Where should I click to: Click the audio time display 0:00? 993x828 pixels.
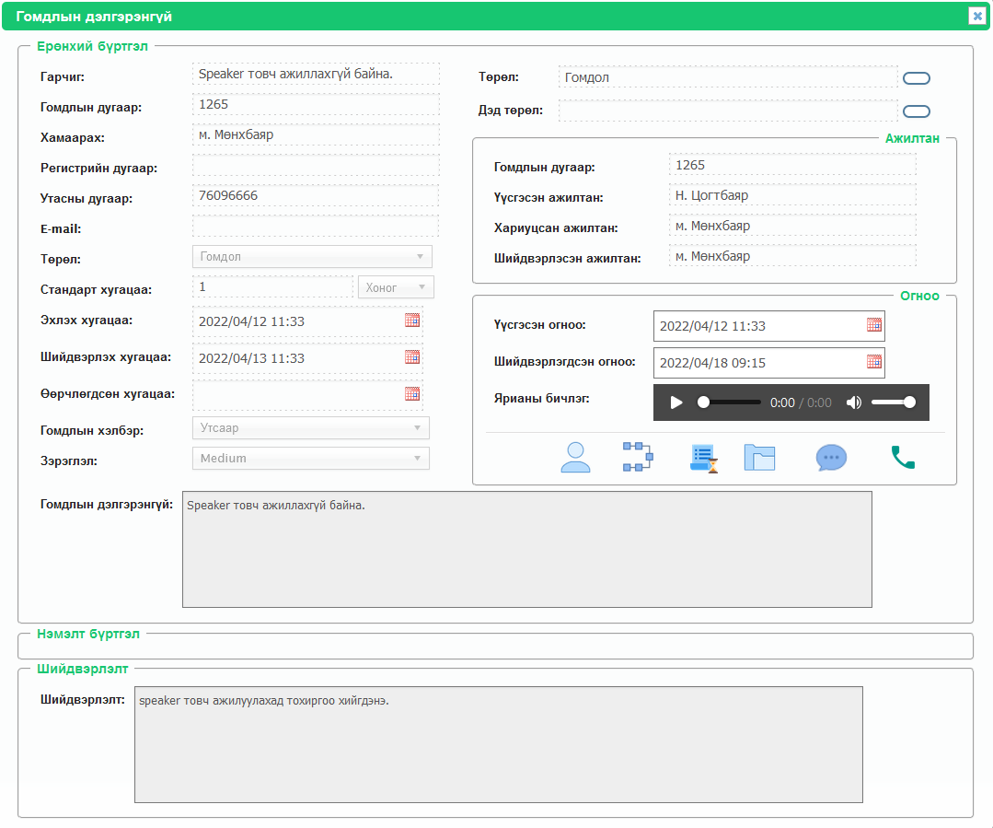tap(782, 402)
